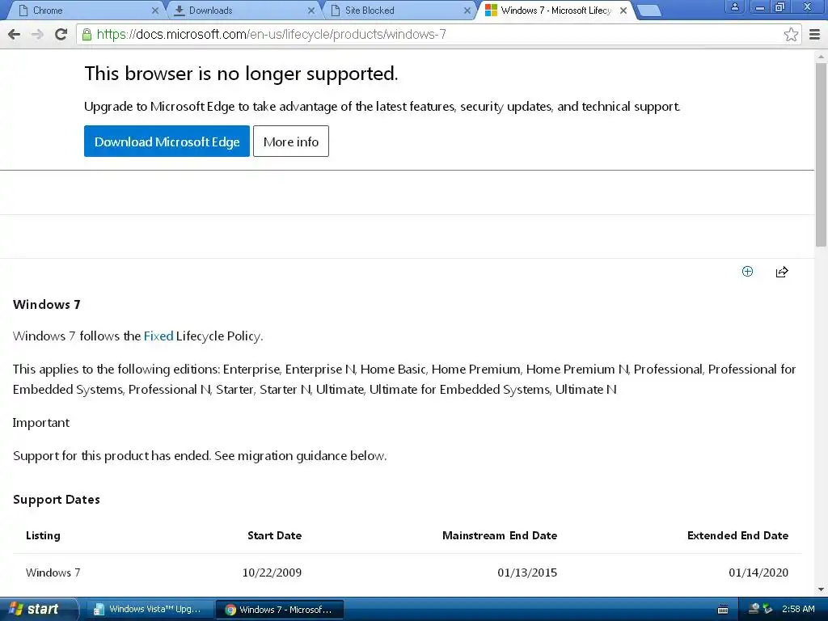The width and height of the screenshot is (828, 621).
Task: Close the Downloads tab
Action: (x=311, y=11)
